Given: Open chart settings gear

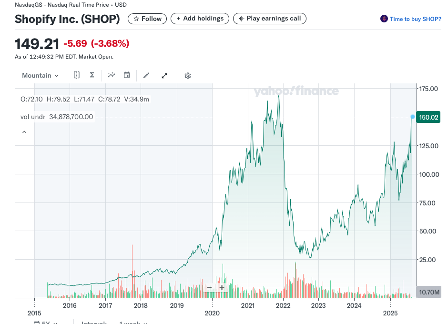Looking at the screenshot, I should [x=188, y=76].
